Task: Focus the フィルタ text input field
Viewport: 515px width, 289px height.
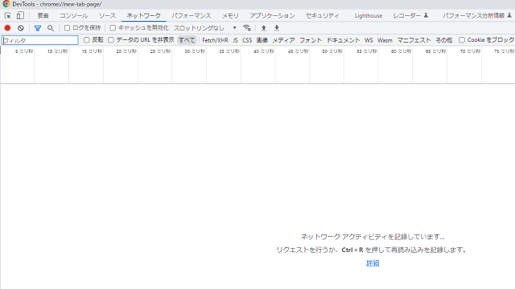Action: [x=40, y=40]
